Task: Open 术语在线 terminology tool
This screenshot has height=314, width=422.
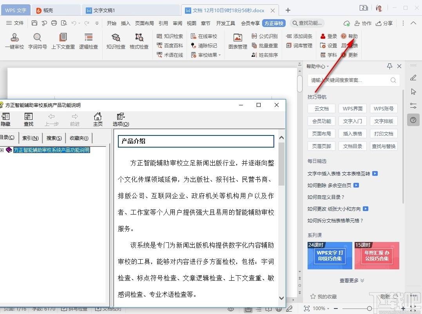Action: (x=170, y=55)
